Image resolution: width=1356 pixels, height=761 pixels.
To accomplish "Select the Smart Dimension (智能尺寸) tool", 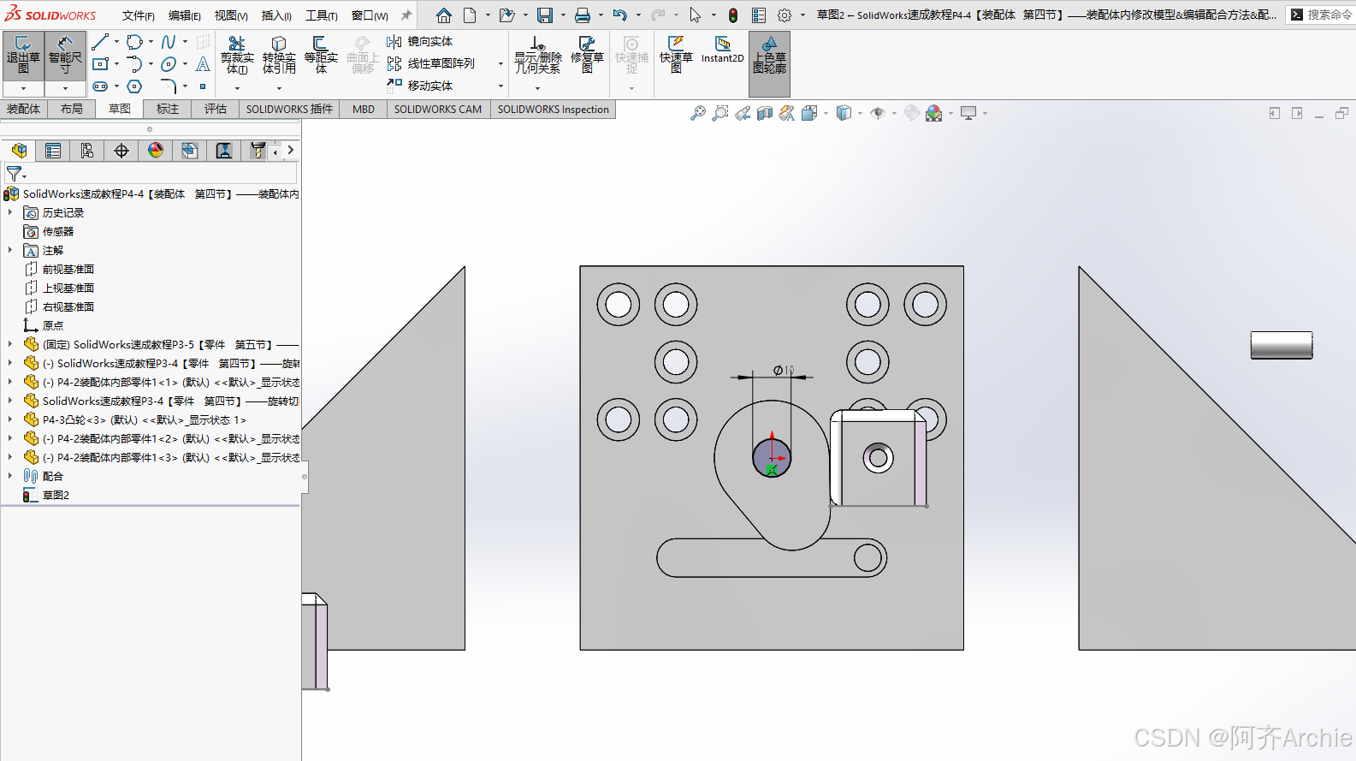I will coord(65,55).
